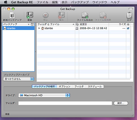Click the フォルダ path input field
This screenshot has height=120, width=137.
coord(65,103)
